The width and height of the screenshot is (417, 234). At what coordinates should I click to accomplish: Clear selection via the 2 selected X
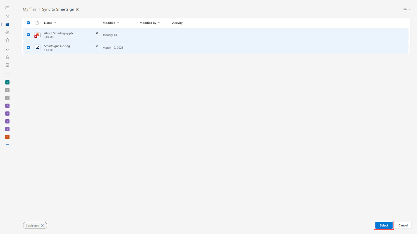point(42,226)
